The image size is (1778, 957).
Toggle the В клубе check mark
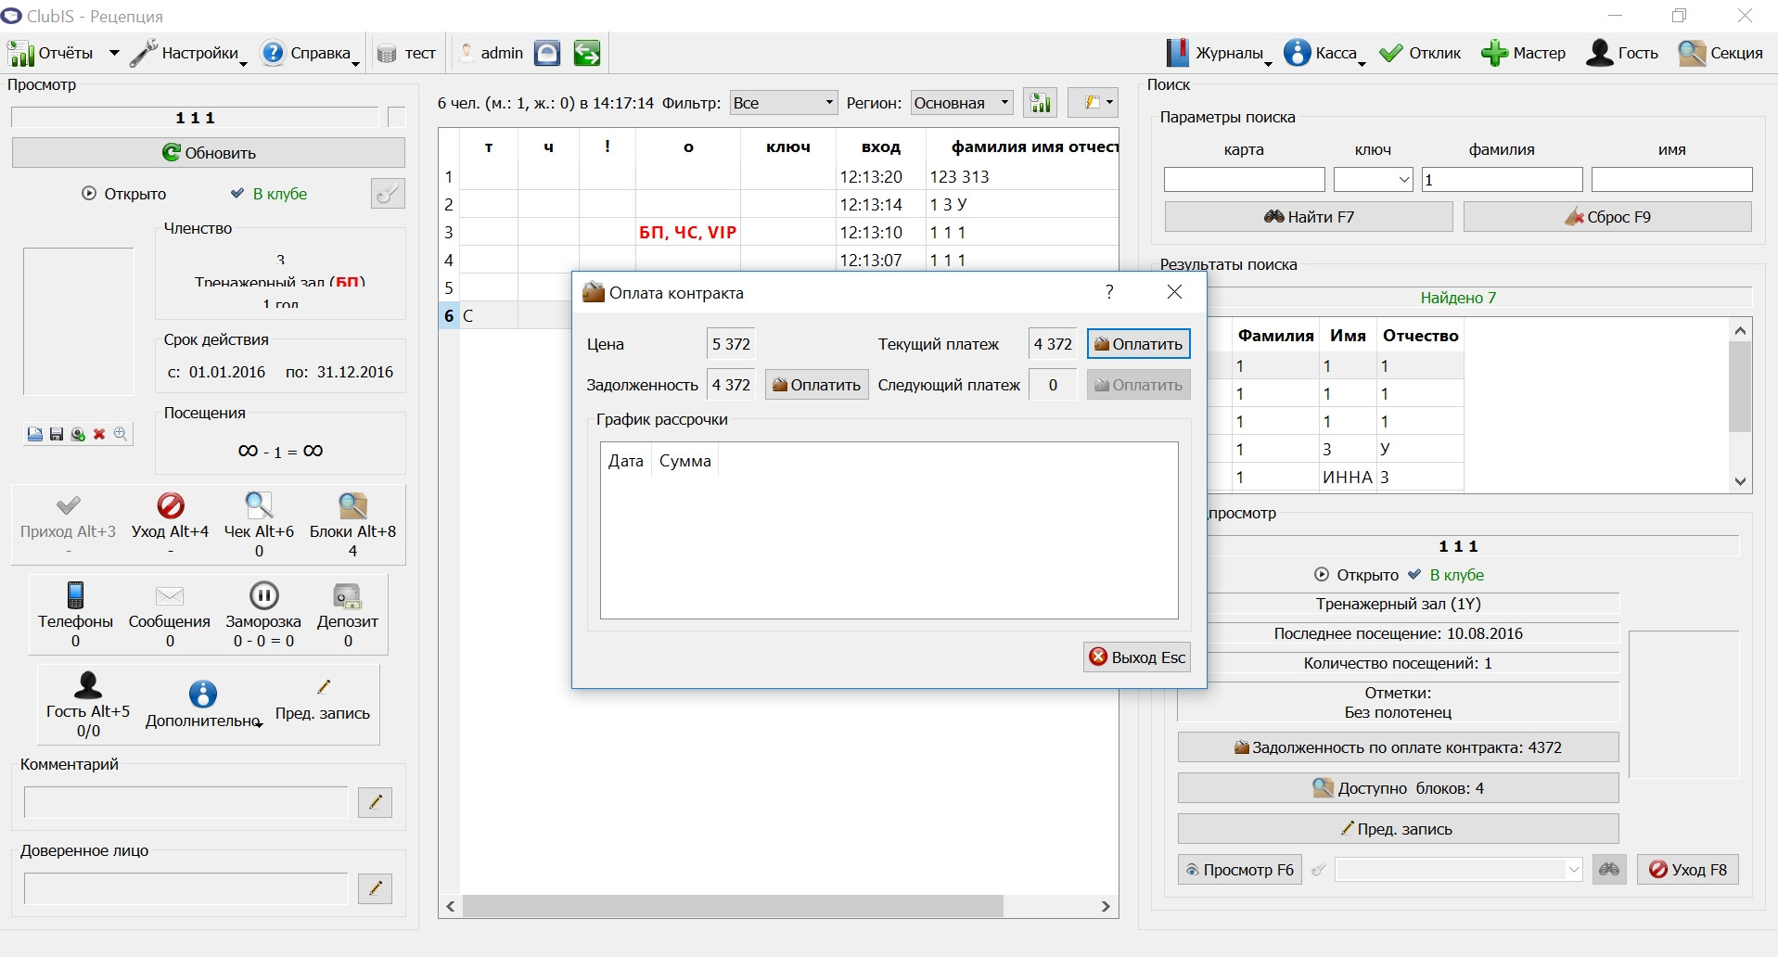pos(237,194)
